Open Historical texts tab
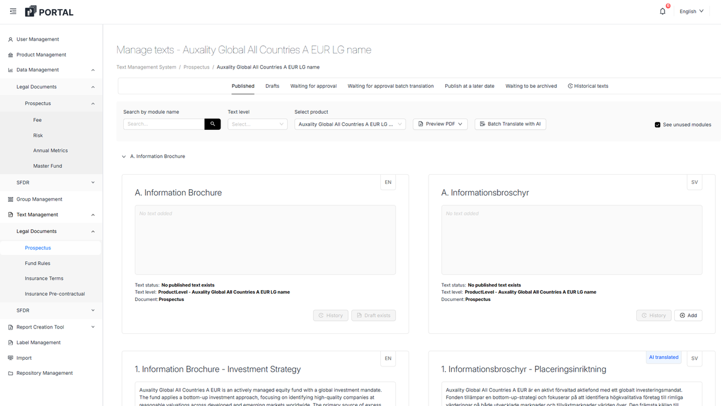The height and width of the screenshot is (406, 721). (588, 86)
